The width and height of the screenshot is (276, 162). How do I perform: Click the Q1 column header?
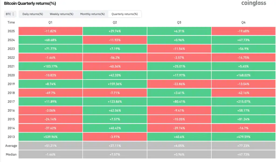50,22
